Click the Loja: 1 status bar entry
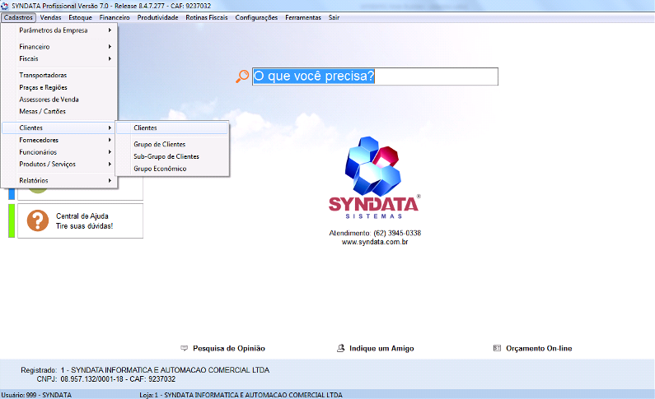655x399 pixels. [x=241, y=395]
